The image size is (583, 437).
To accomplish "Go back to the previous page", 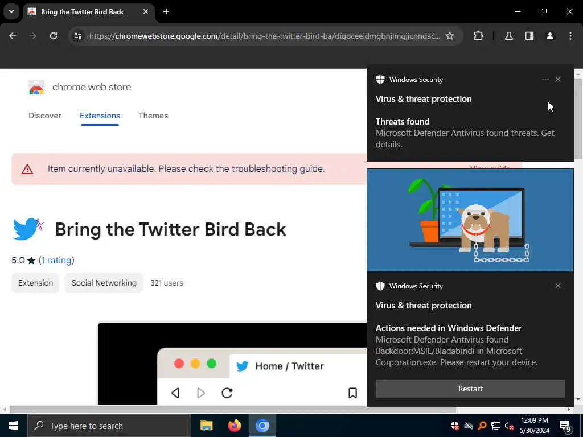I will click(13, 36).
